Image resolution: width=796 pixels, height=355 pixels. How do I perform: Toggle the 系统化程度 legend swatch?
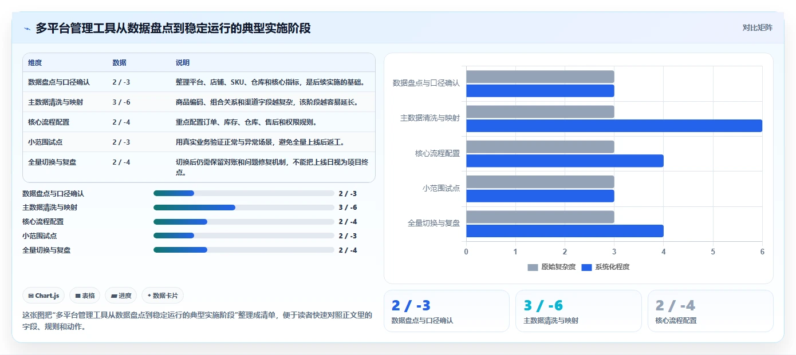tap(586, 267)
